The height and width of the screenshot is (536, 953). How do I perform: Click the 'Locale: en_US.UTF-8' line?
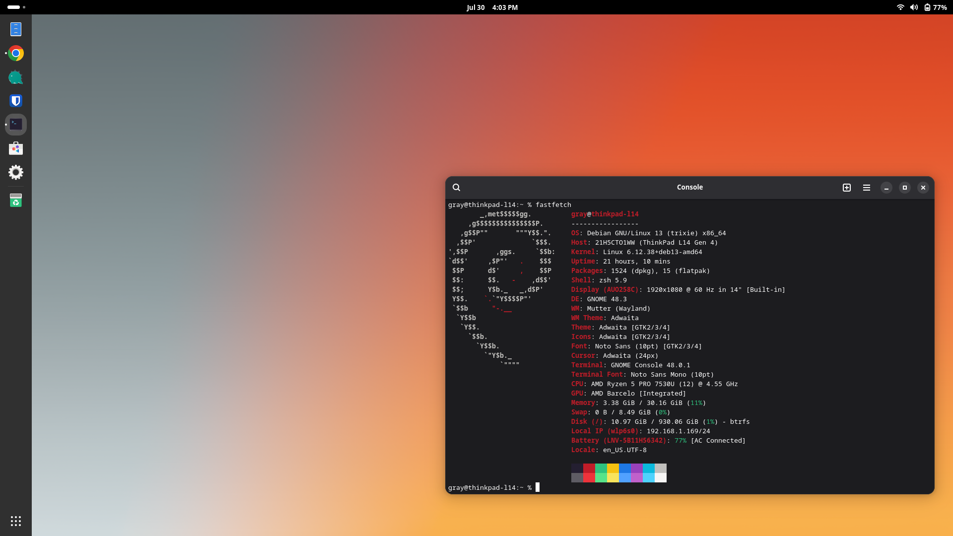[x=609, y=450]
